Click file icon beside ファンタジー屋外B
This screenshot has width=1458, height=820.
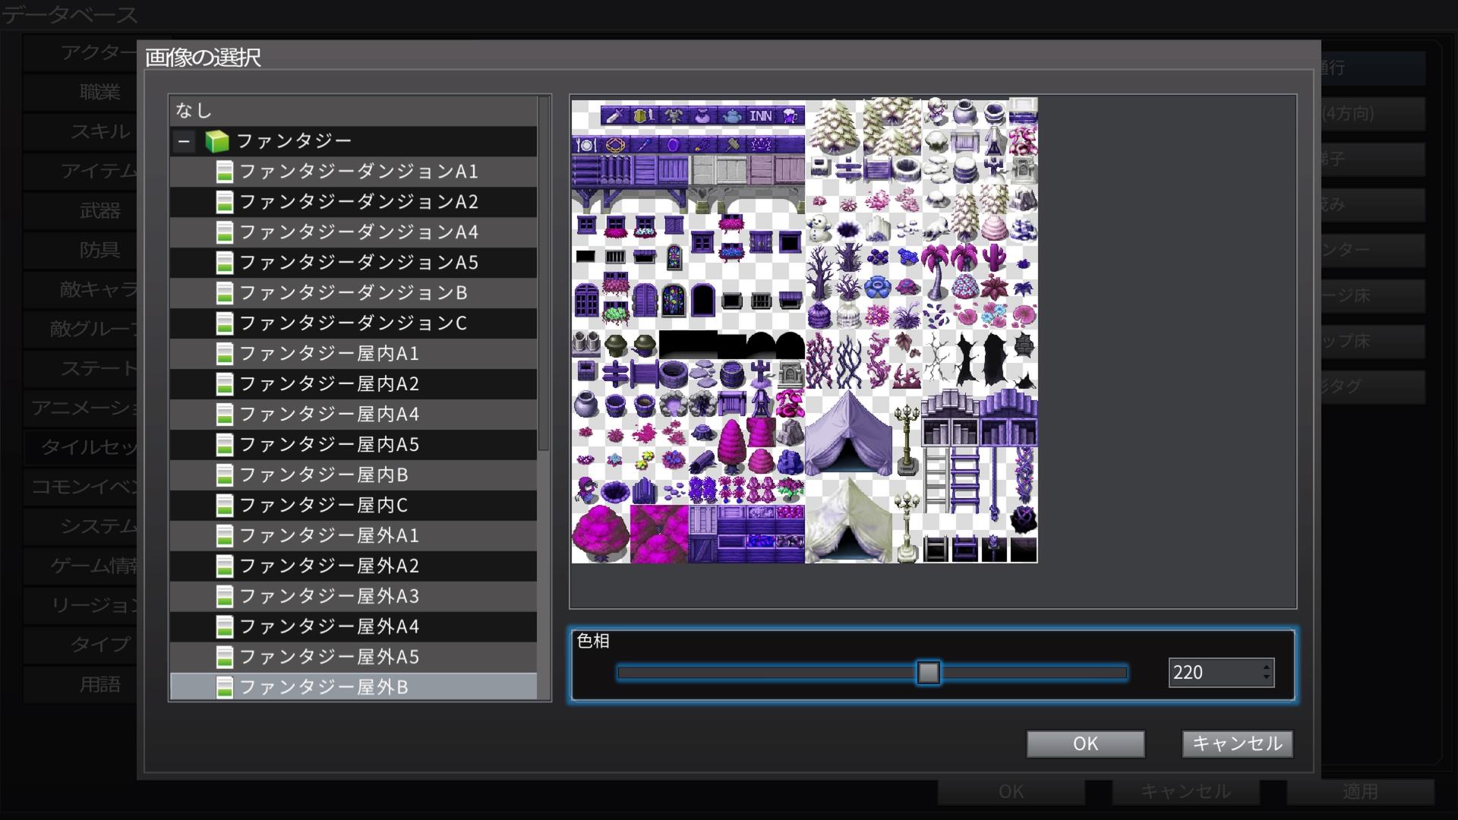(224, 688)
